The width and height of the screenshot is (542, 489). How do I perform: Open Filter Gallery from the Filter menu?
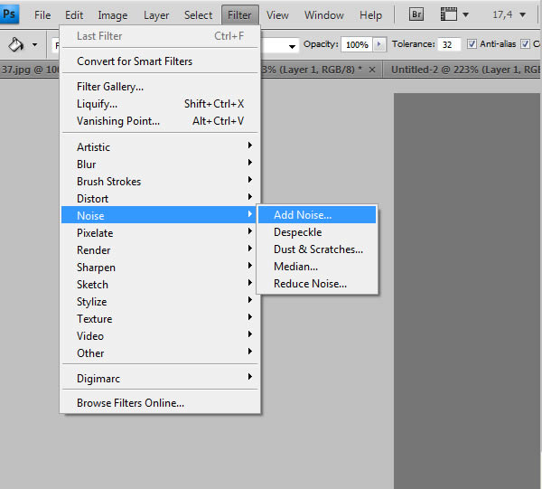tap(110, 87)
